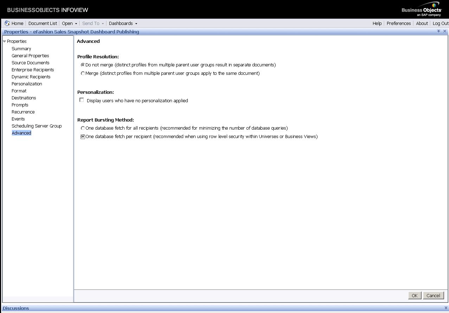This screenshot has width=449, height=313.
Task: Open Personalization in the tree
Action: click(x=27, y=84)
